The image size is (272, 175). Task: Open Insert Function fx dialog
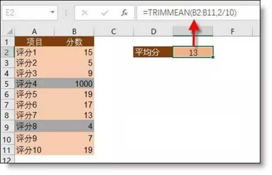click(x=124, y=13)
